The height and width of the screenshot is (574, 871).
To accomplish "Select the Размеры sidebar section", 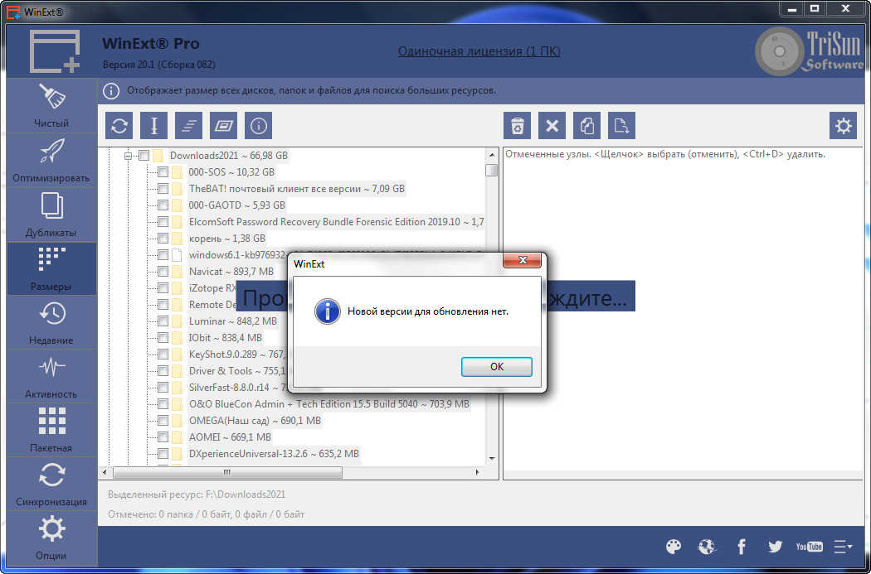I will tap(51, 268).
